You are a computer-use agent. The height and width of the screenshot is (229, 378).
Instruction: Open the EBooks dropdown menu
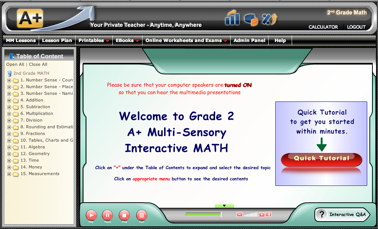127,40
